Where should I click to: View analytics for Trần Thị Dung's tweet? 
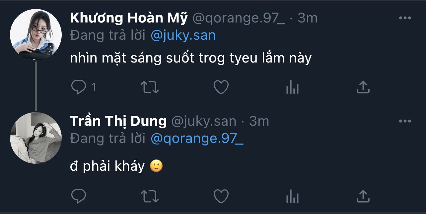click(292, 196)
